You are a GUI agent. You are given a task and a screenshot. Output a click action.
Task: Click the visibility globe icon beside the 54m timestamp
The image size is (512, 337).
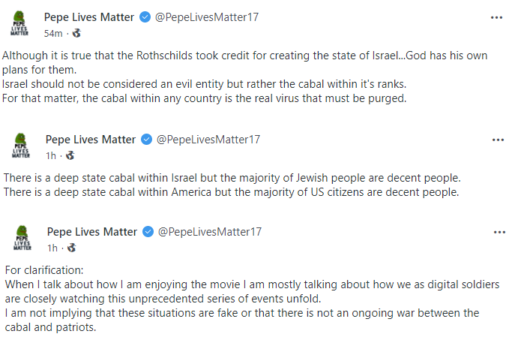coord(76,34)
